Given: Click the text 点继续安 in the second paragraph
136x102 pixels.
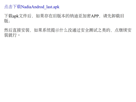Looking at the screenshot, I should click(123, 30).
